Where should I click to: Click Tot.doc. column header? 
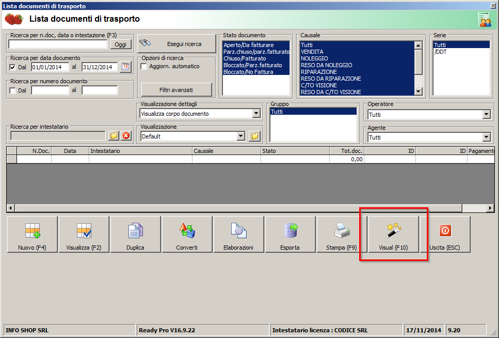pyautogui.click(x=347, y=151)
